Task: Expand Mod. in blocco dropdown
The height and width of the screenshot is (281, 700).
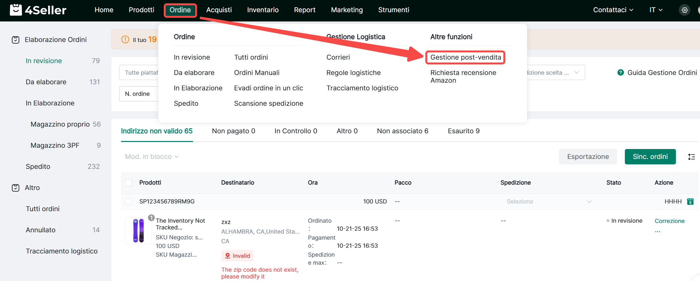Action: coord(152,157)
